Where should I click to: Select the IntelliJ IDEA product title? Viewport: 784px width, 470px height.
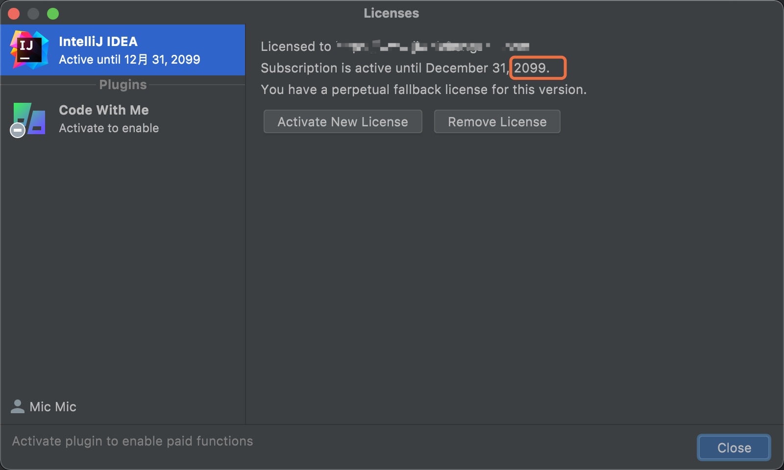(x=98, y=42)
